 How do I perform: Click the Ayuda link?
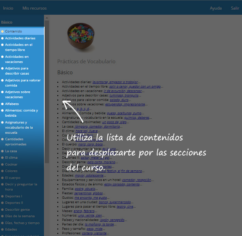coord(215,8)
